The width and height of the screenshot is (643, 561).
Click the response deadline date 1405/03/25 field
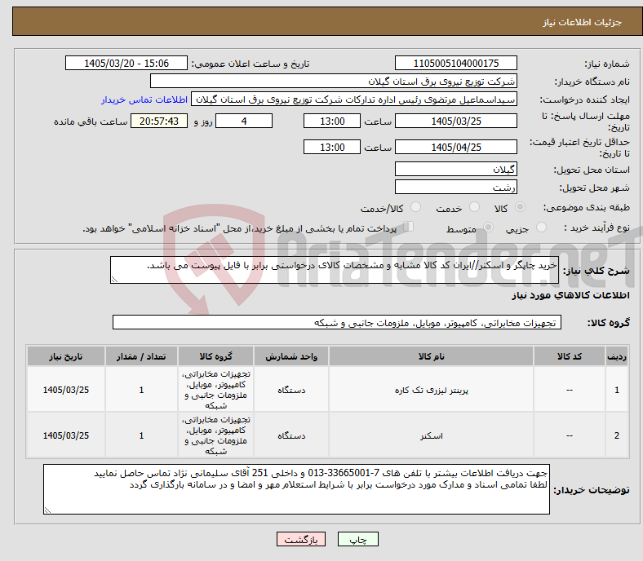pos(455,121)
